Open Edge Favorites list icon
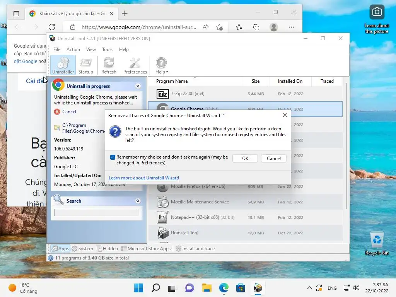396x297 pixels. point(239,27)
